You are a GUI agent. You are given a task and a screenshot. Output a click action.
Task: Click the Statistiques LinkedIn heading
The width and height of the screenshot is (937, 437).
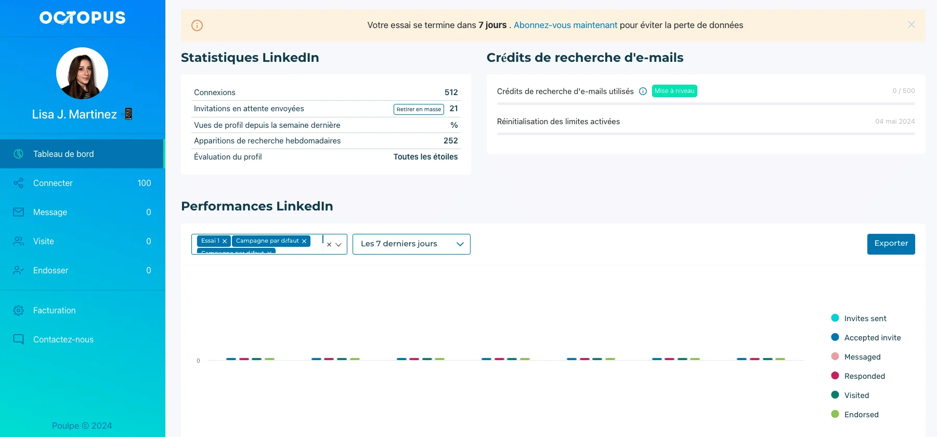[250, 58]
